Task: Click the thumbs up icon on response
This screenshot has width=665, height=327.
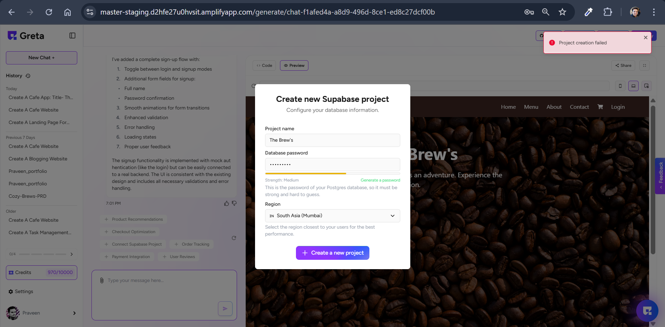Action: [227, 203]
